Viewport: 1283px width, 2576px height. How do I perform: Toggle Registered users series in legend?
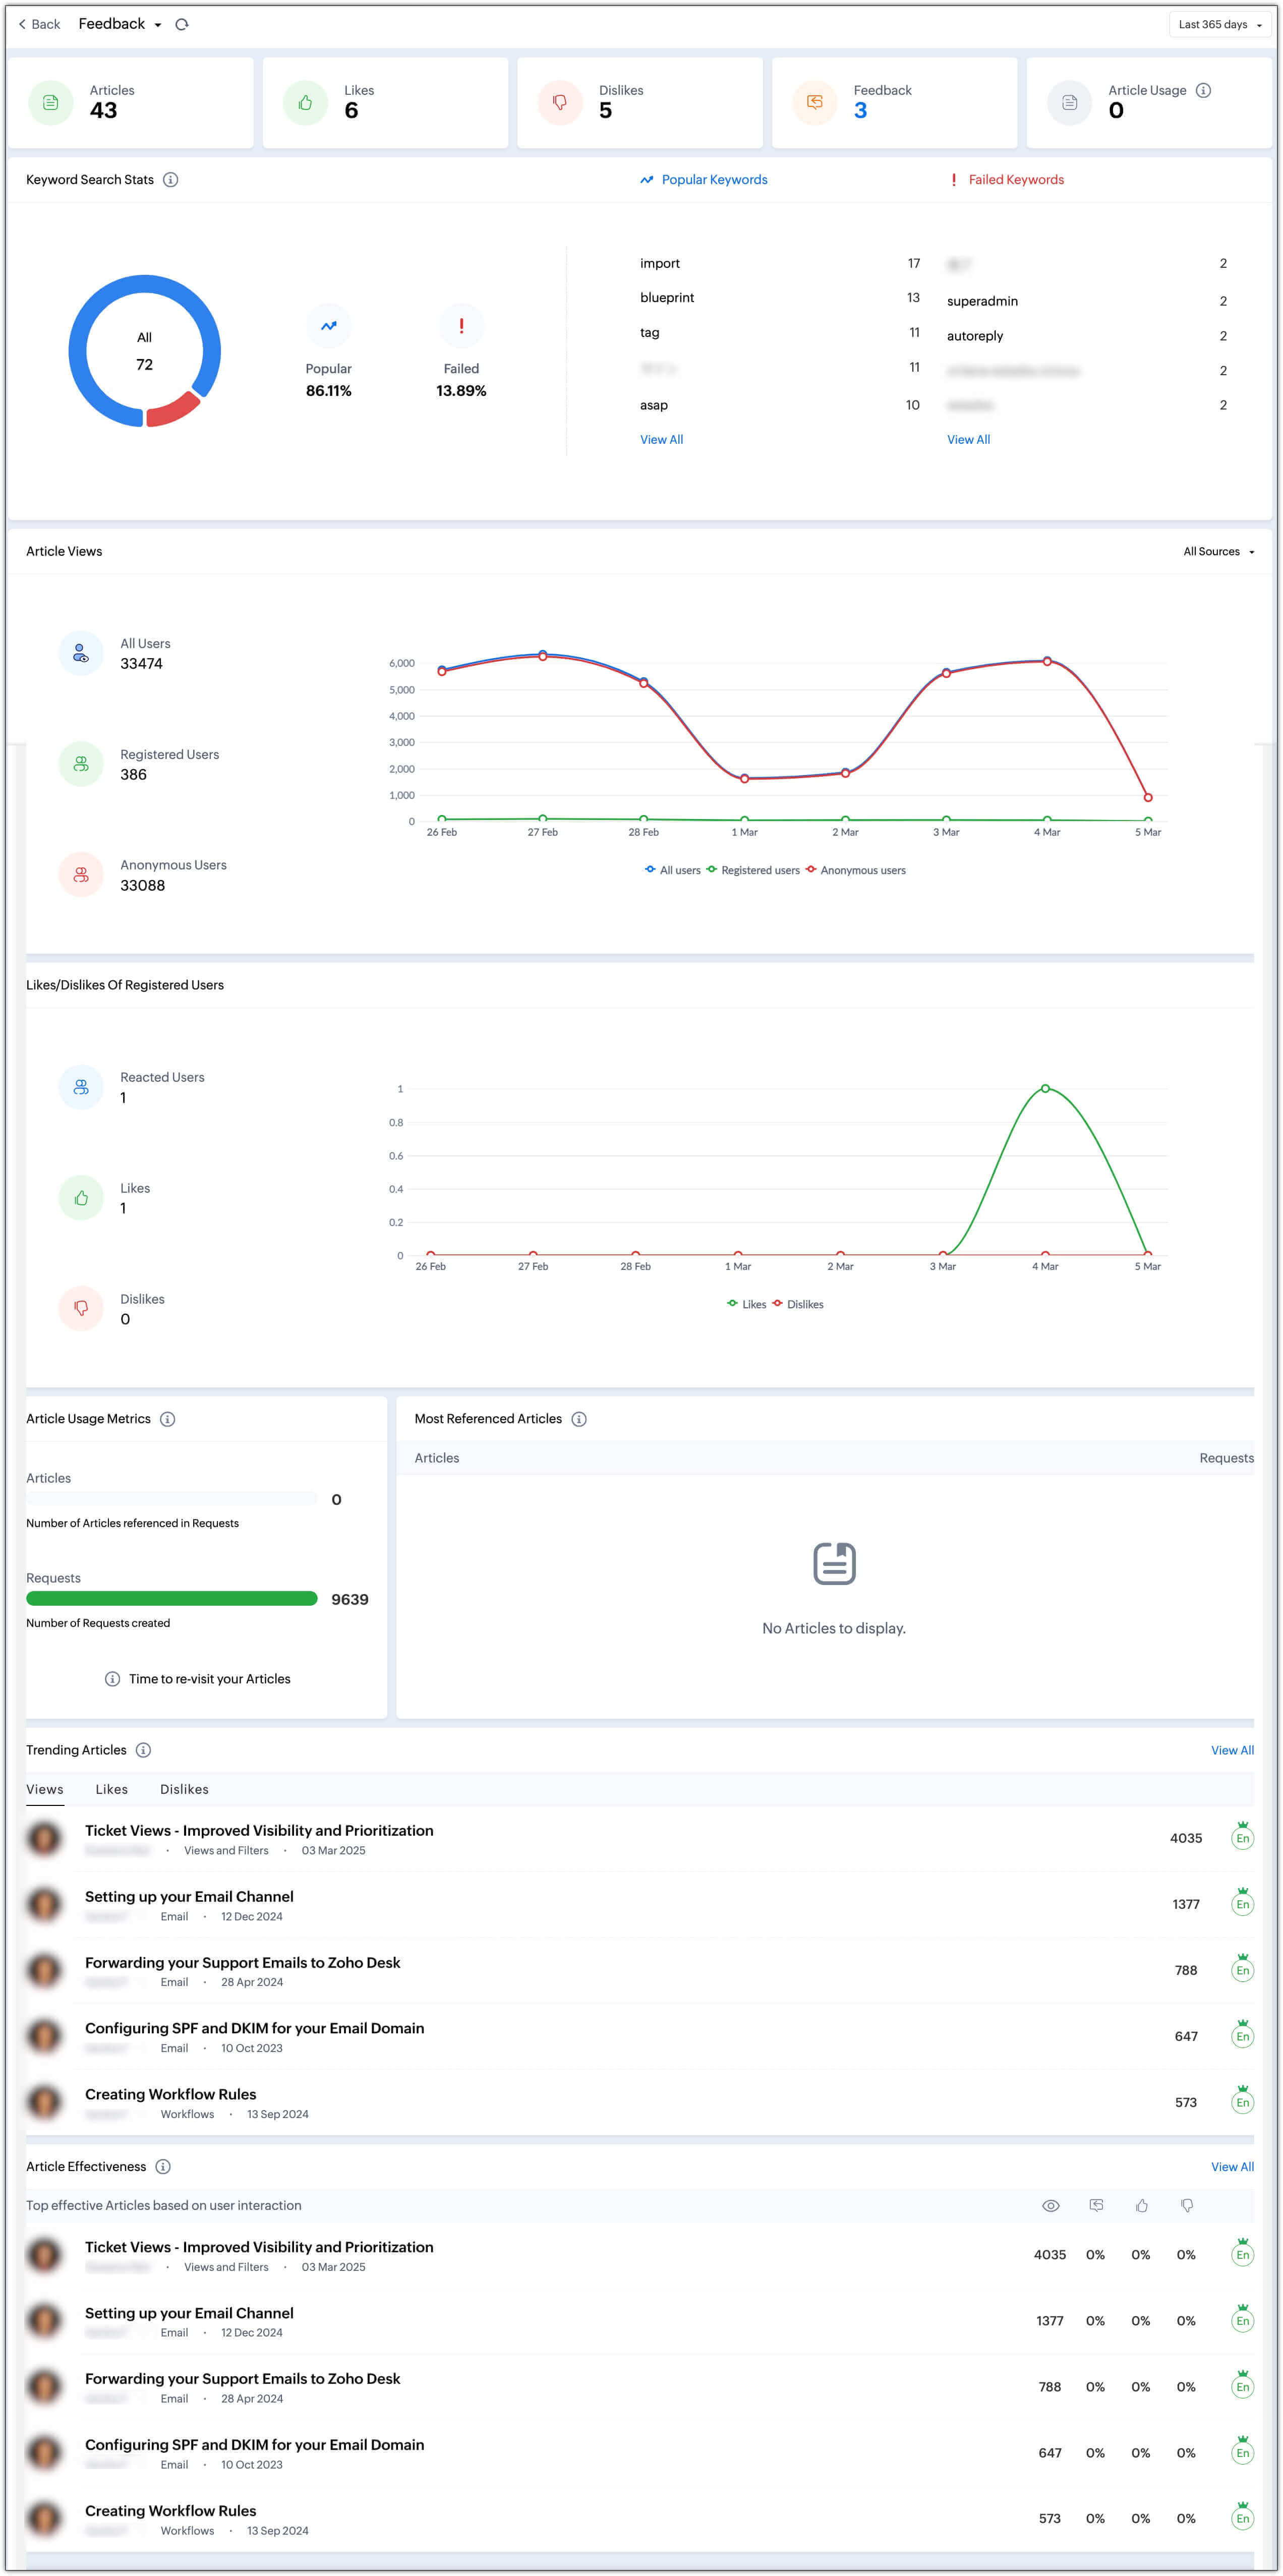point(752,870)
